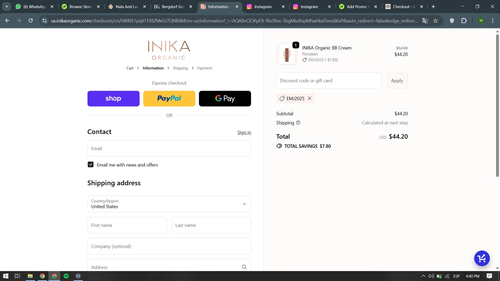Click the browser back arrow
This screenshot has height=281, width=500.
[7, 21]
